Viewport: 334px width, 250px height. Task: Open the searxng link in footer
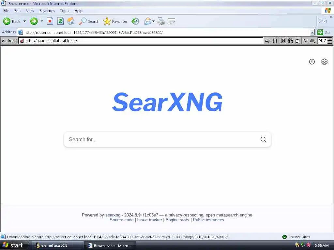113,215
